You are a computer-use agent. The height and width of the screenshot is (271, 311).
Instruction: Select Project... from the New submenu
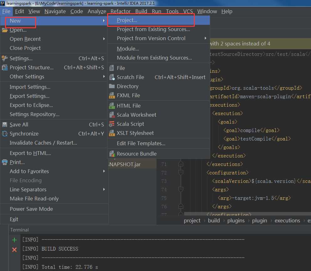[127, 20]
